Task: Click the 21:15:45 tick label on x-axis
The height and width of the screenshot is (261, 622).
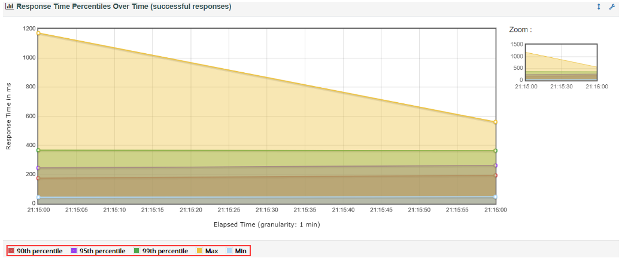Action: tap(381, 210)
